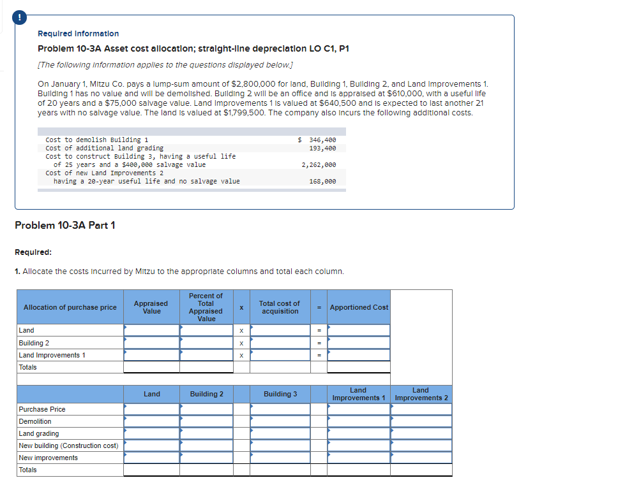The image size is (618, 492).
Task: Click the Building 2 appraised value cell
Action: coord(152,343)
